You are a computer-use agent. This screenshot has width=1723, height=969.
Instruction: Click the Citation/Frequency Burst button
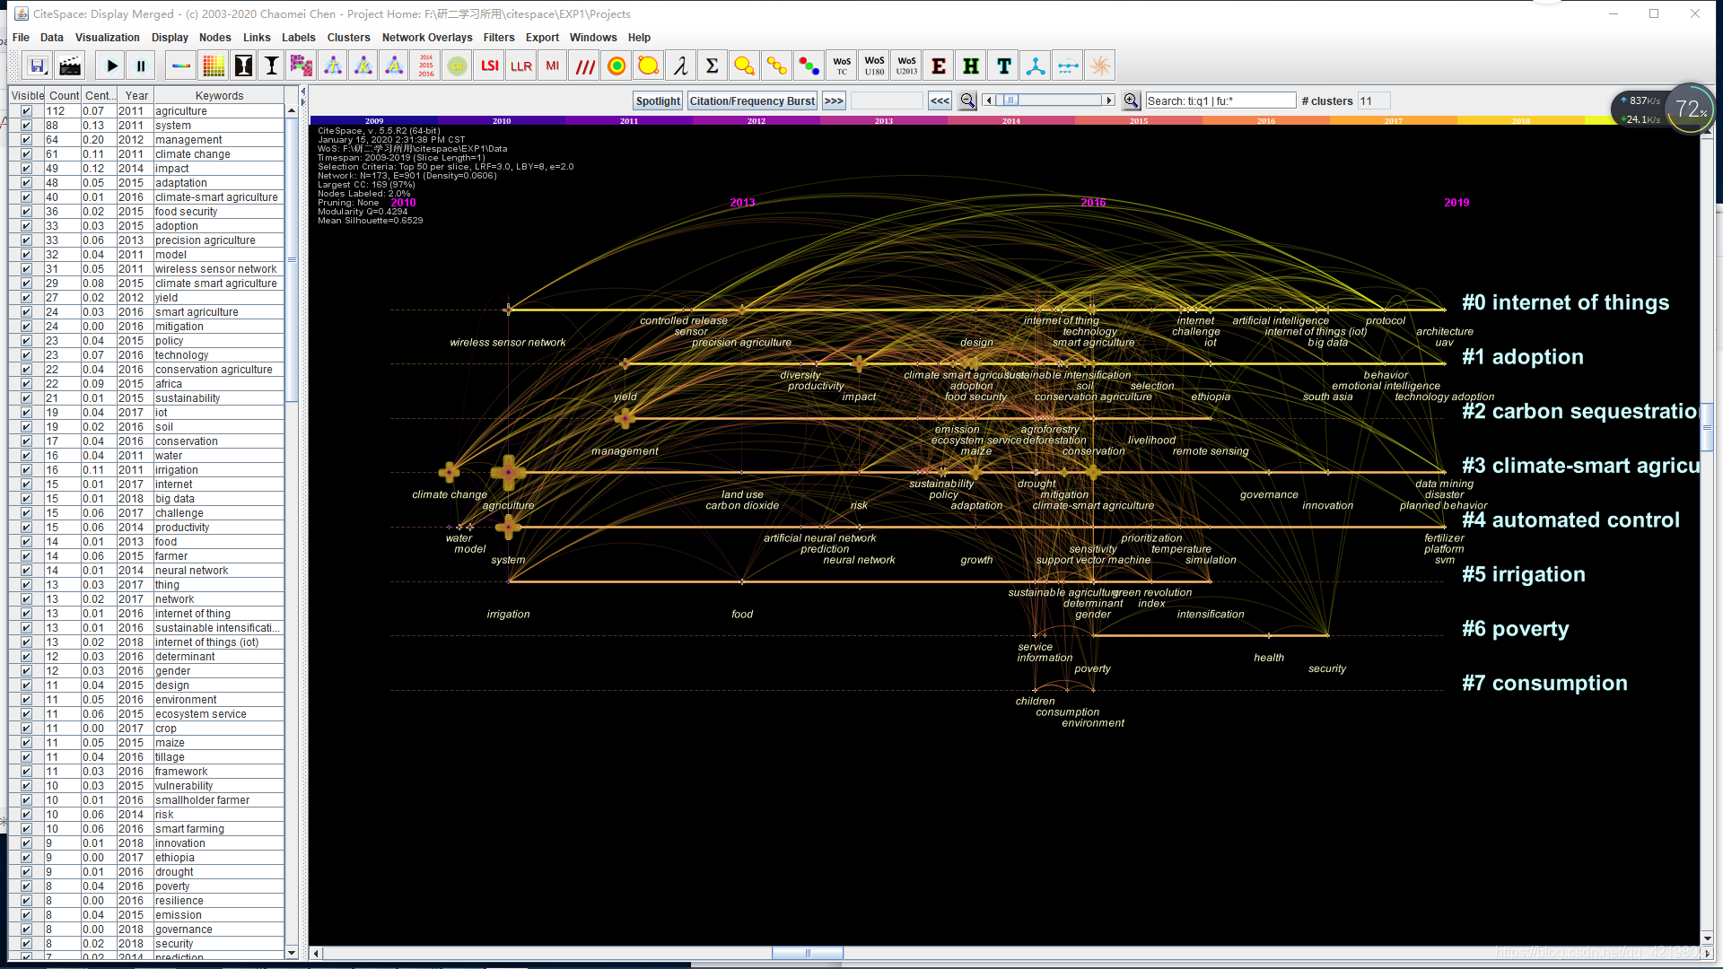[752, 100]
